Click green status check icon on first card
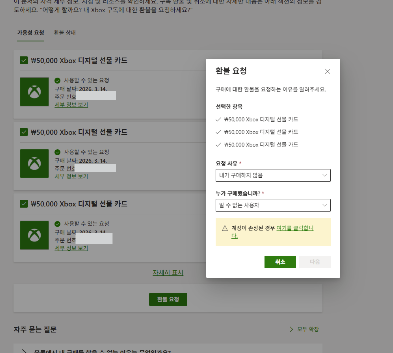The height and width of the screenshot is (353, 393). click(x=57, y=80)
